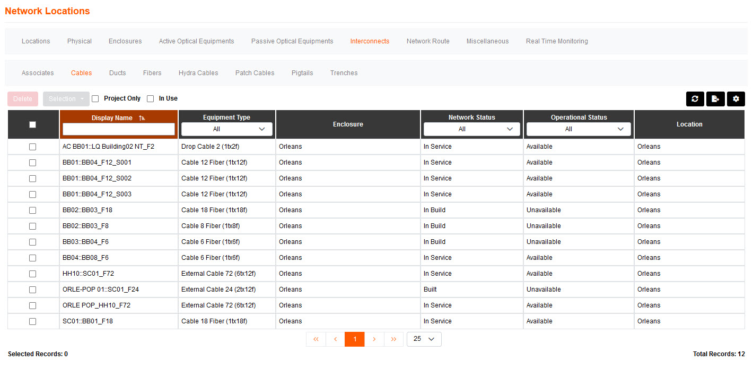Image resolution: width=753 pixels, height=371 pixels.
Task: Click the Built network status cell
Action: 471,289
